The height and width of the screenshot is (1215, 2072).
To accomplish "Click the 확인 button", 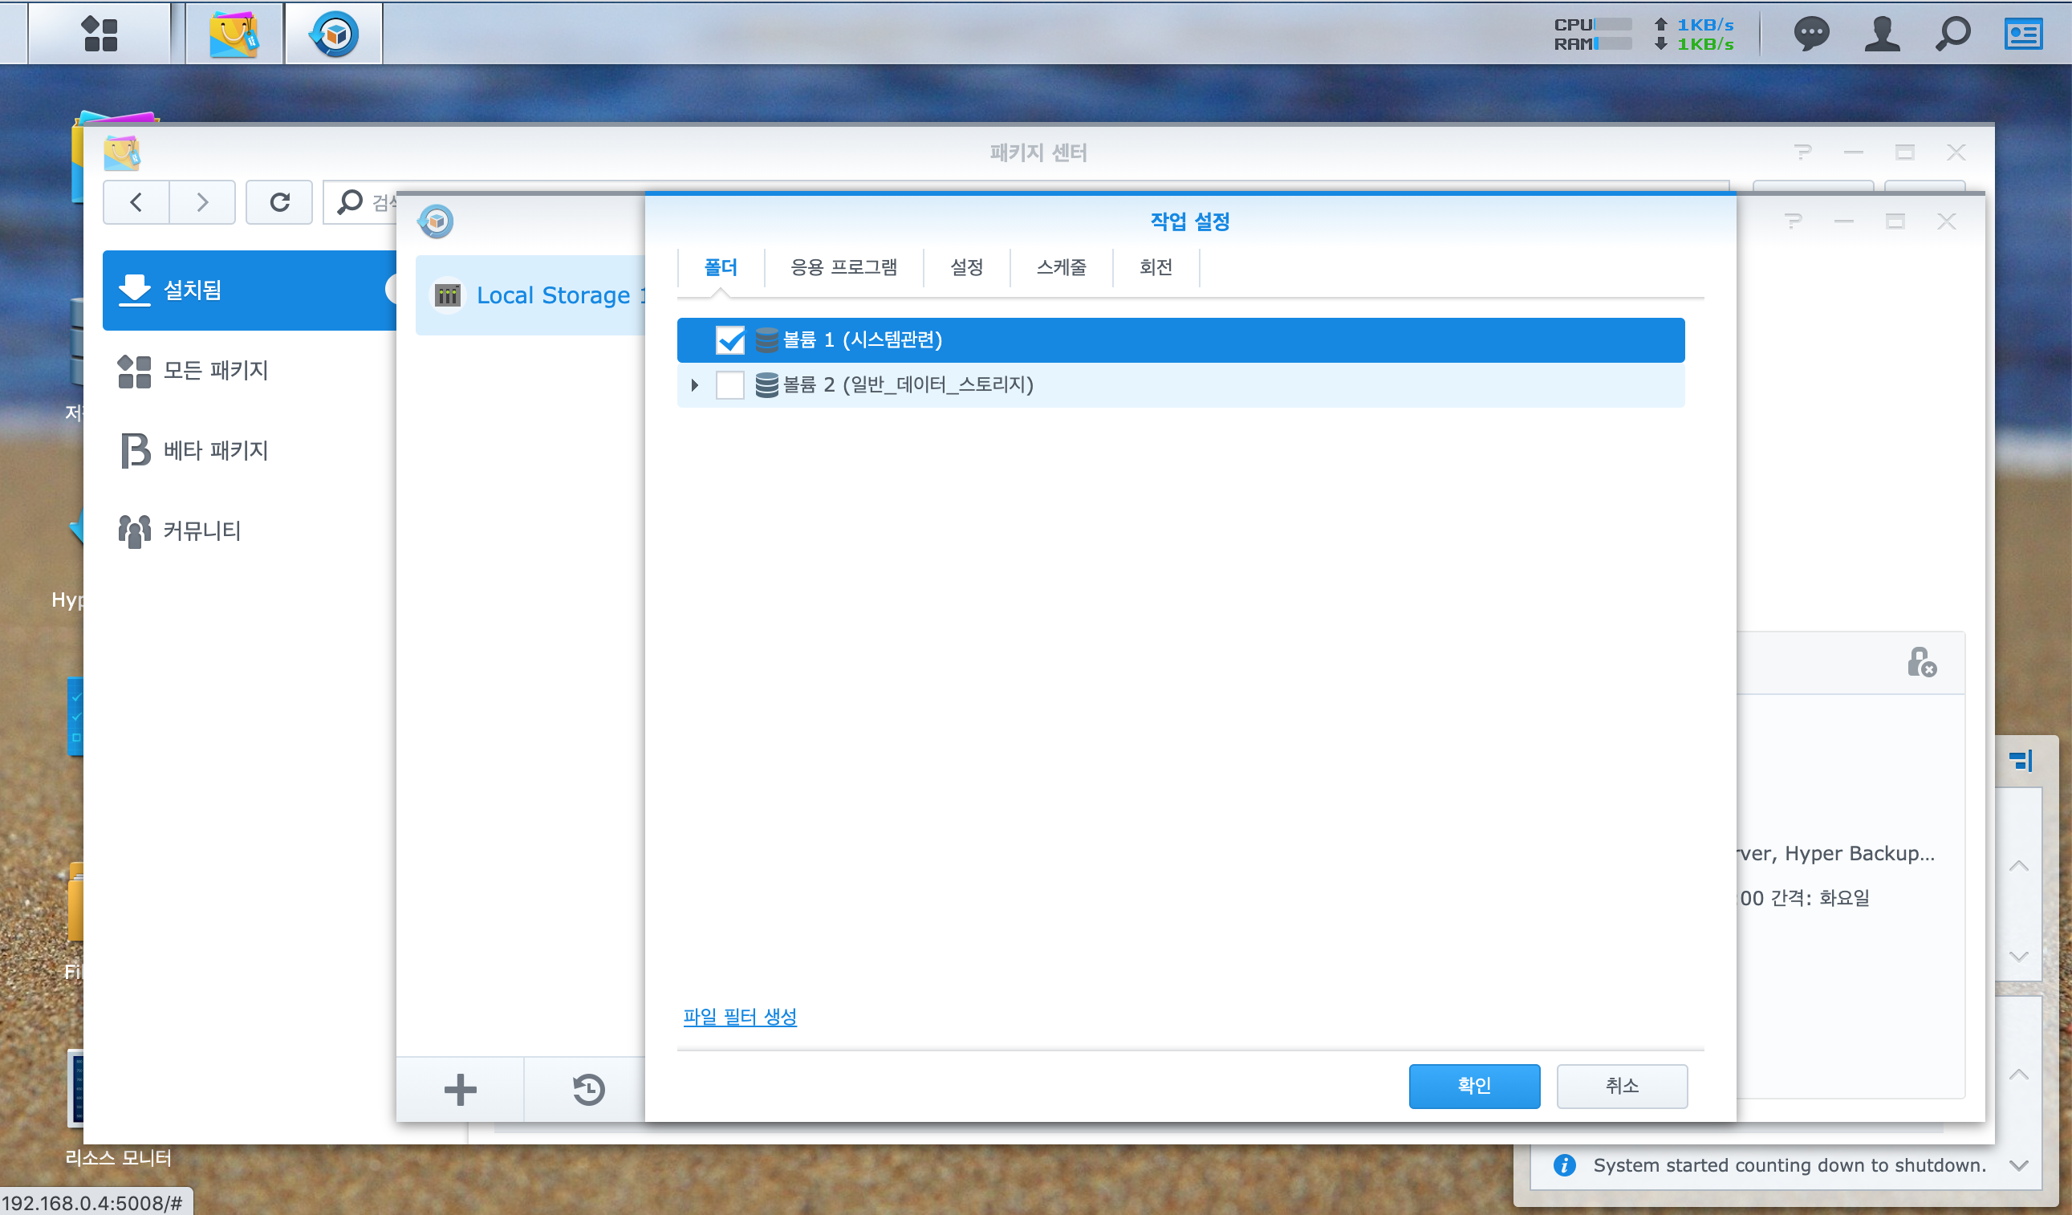I will point(1473,1086).
